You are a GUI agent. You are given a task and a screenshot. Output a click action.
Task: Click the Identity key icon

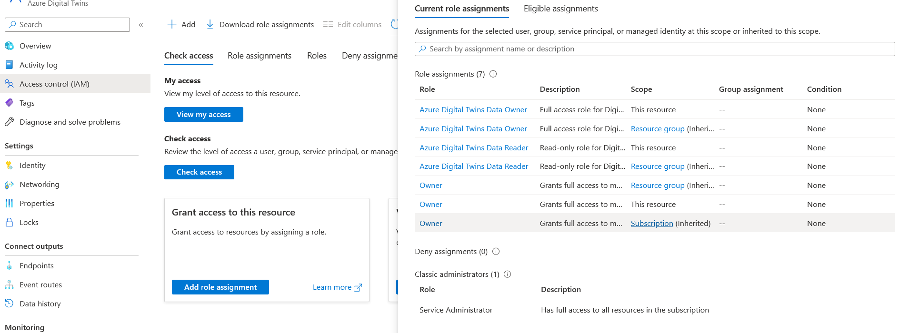(9, 165)
